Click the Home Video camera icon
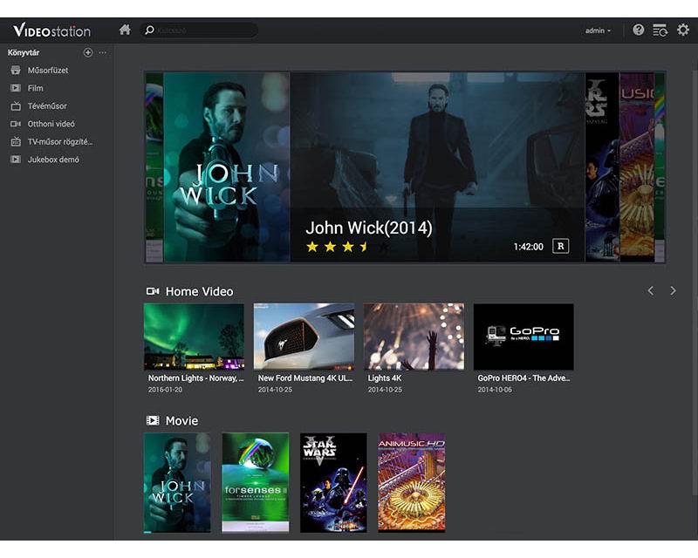The image size is (698, 558). point(153,291)
